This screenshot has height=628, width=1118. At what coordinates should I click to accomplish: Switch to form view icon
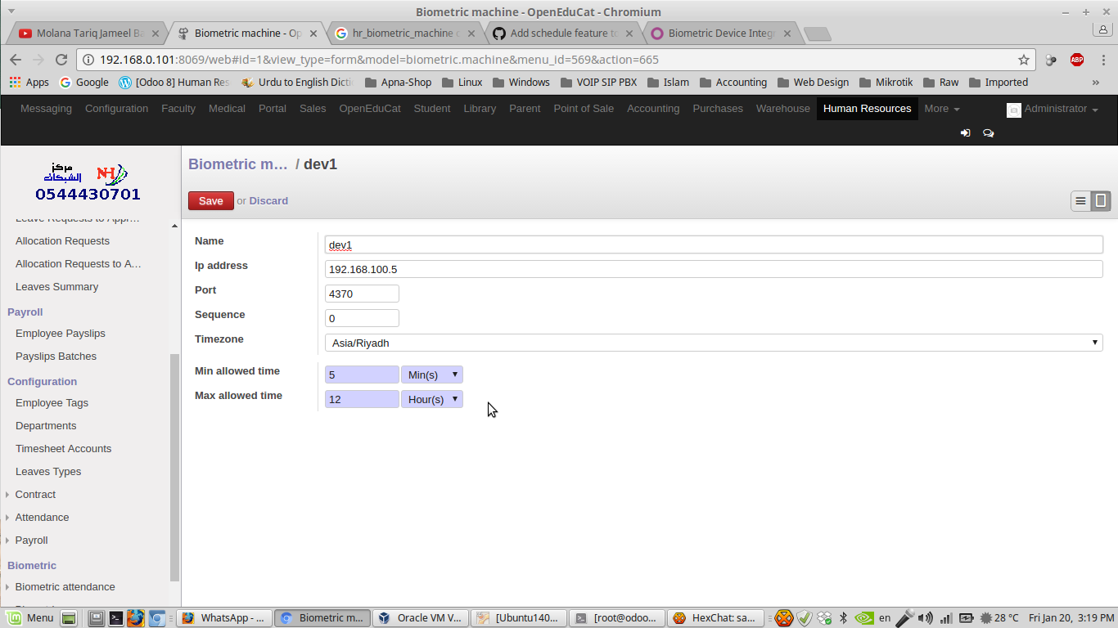(x=1101, y=200)
